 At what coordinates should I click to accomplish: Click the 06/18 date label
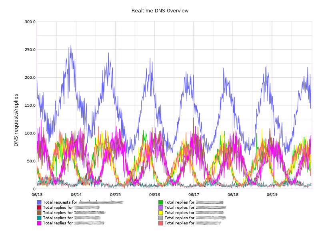pyautogui.click(x=233, y=195)
